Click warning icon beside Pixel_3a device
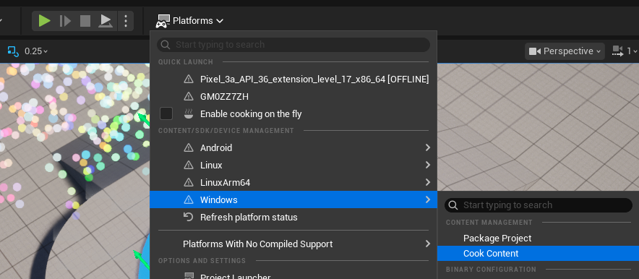The width and height of the screenshot is (639, 279). [188, 80]
